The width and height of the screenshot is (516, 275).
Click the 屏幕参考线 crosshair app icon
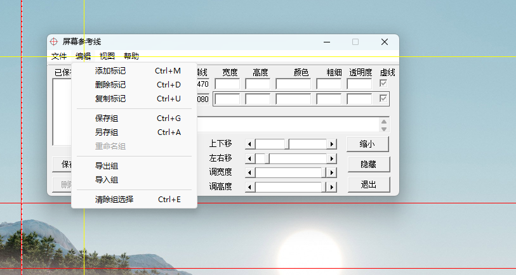(54, 42)
